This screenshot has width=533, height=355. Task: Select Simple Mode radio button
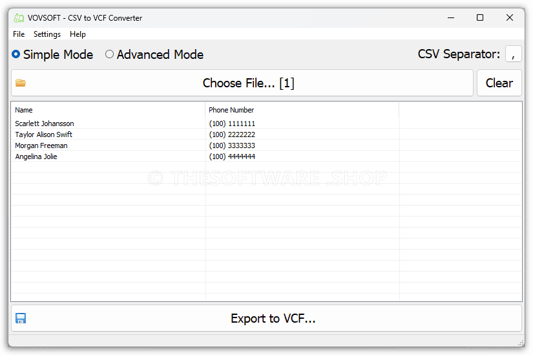pyautogui.click(x=16, y=55)
